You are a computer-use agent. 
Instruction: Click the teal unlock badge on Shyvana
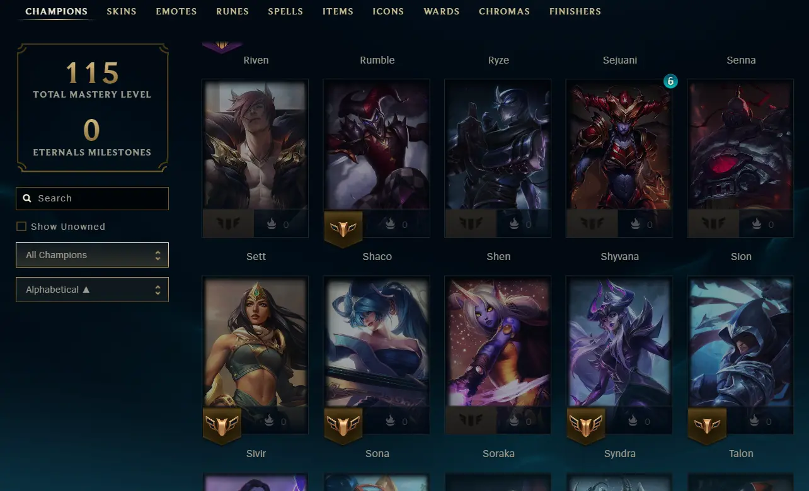point(670,81)
